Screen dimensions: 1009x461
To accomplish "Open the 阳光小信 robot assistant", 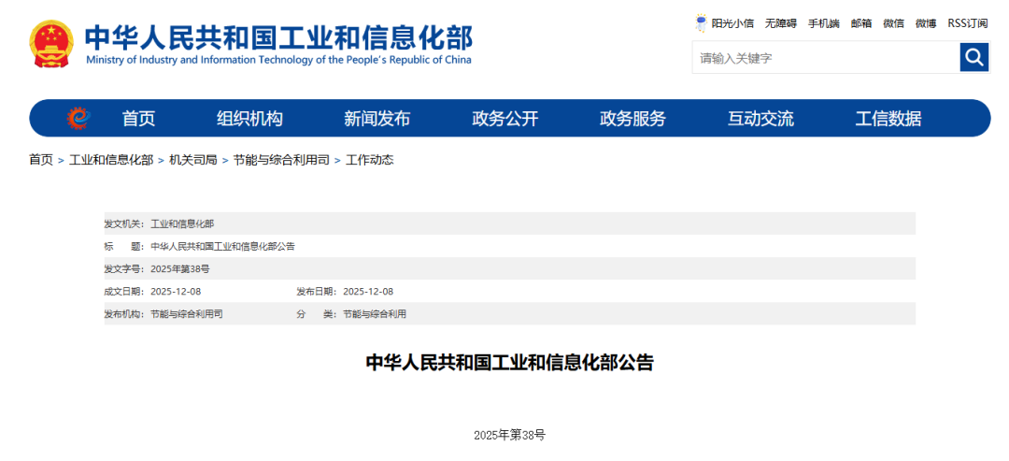I will click(724, 23).
